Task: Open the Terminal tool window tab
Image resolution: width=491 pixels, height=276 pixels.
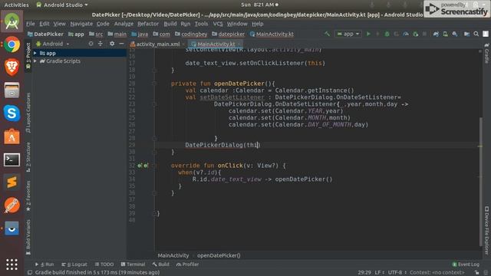Action: pos(133,264)
